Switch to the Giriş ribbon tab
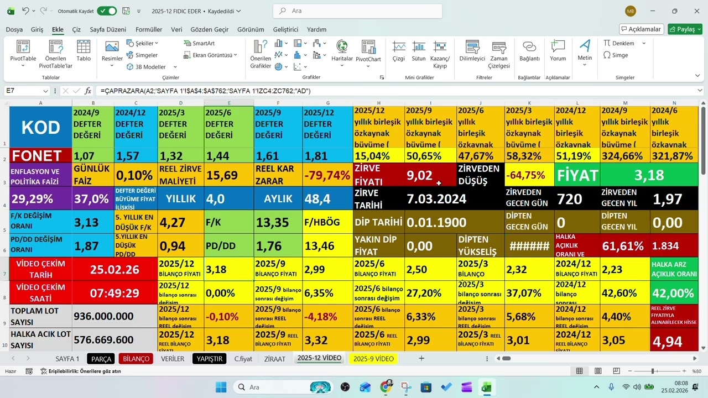Image resolution: width=708 pixels, height=398 pixels. [37, 29]
